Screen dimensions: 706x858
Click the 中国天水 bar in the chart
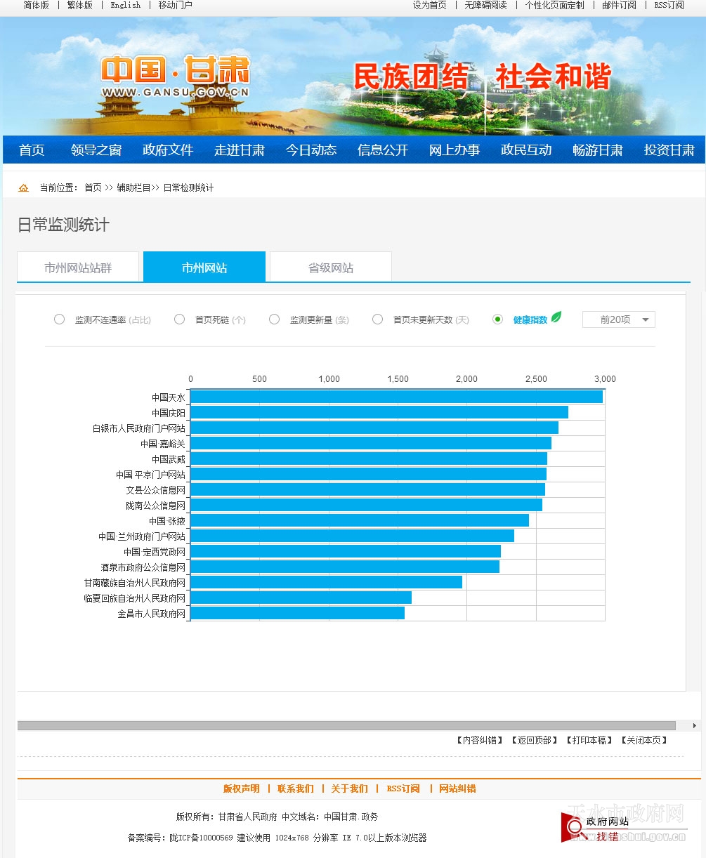(x=396, y=397)
